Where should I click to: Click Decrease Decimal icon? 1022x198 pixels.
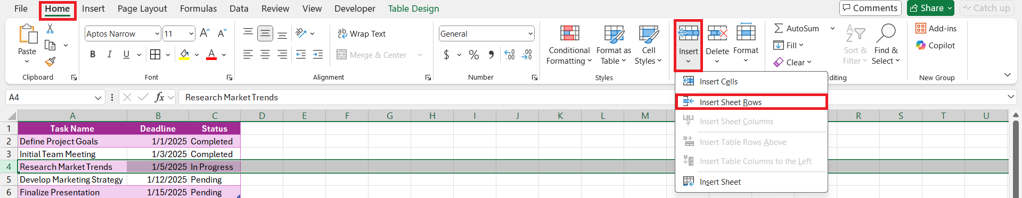pos(527,55)
